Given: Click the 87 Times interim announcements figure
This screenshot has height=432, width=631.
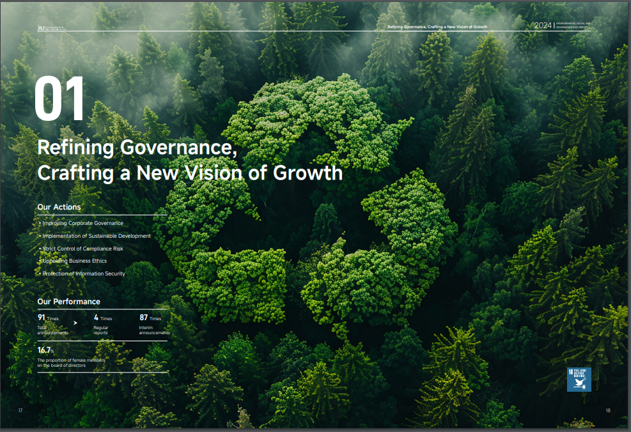Looking at the screenshot, I should click(150, 318).
